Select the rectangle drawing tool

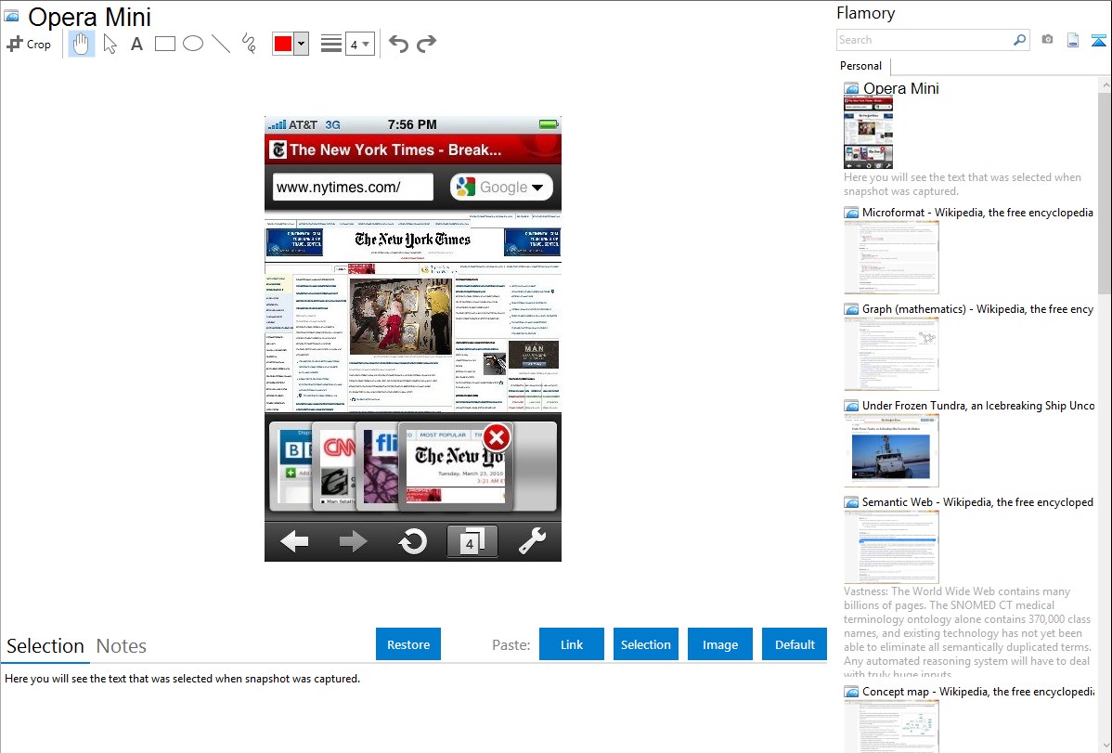[164, 44]
